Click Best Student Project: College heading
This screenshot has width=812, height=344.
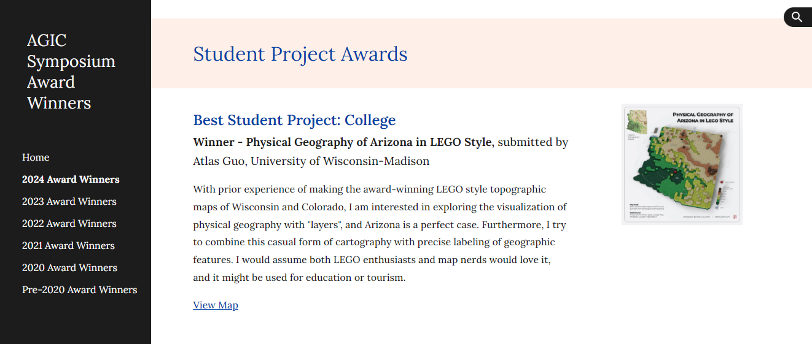click(294, 120)
